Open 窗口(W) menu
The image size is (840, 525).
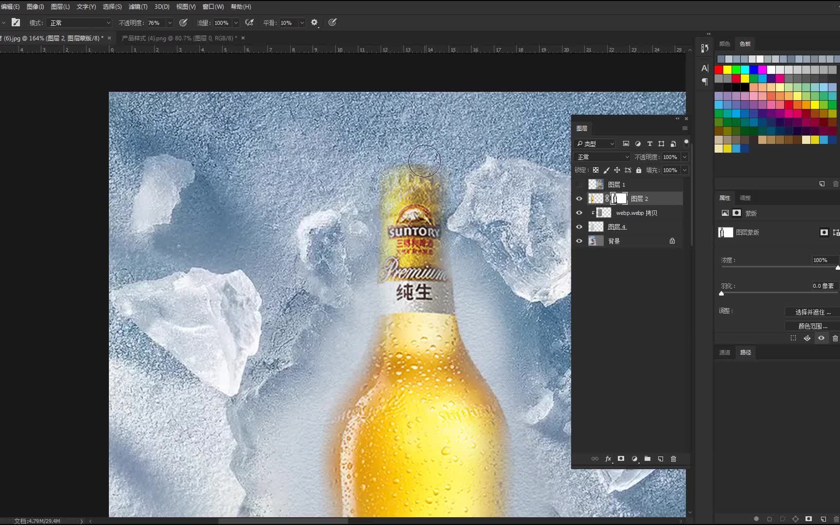click(x=213, y=7)
